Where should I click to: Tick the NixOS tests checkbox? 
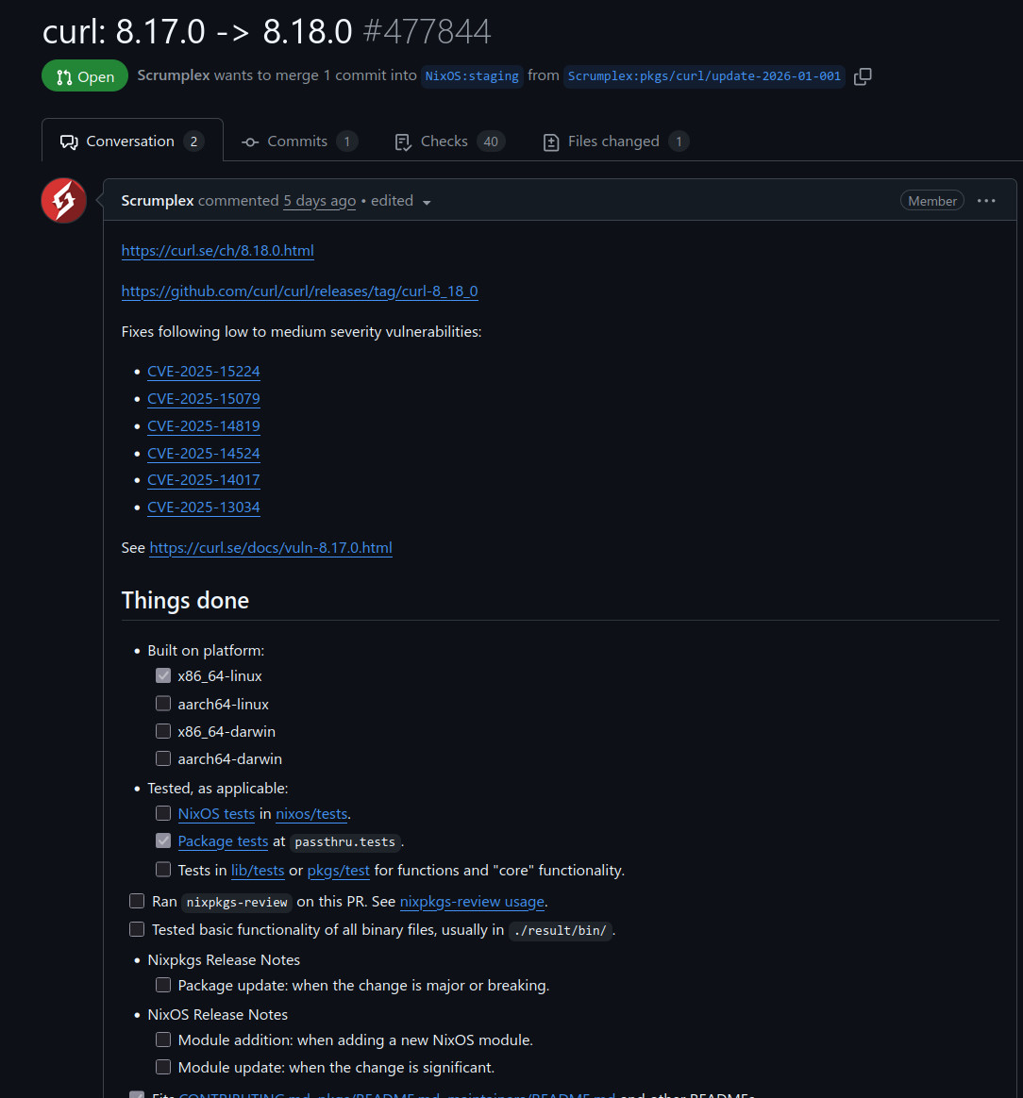pyautogui.click(x=163, y=813)
